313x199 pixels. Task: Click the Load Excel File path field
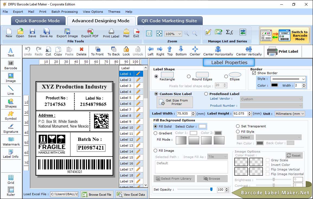64,194
